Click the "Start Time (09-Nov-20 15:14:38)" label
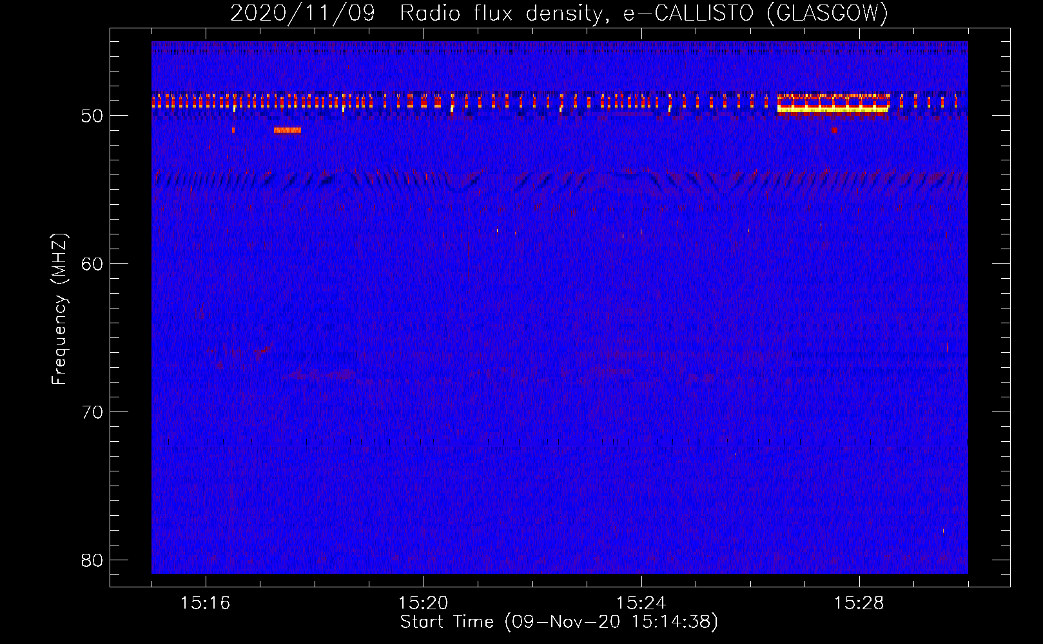Screen dimensions: 1043x644 [x=559, y=622]
